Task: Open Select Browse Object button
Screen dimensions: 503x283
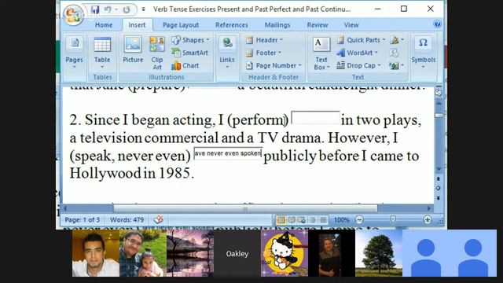Action: tap(439, 189)
